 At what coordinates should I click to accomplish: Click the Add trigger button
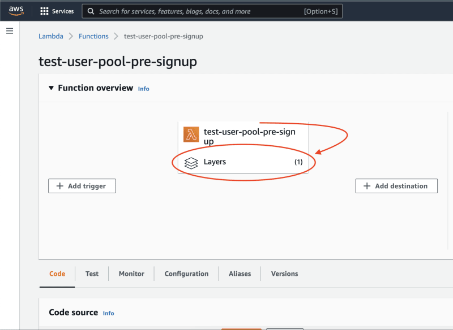click(x=82, y=186)
